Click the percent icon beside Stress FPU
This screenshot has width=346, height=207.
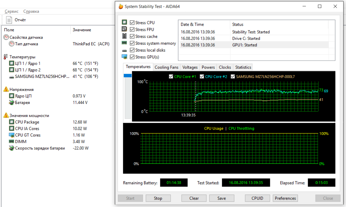pos(124,29)
